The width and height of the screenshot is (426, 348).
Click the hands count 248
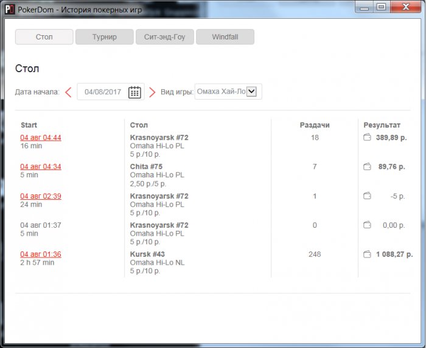coord(315,254)
